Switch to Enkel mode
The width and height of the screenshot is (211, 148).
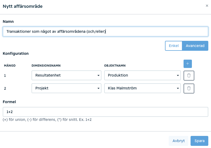pyautogui.click(x=174, y=46)
